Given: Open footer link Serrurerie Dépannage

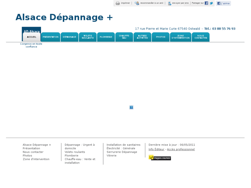Looking at the screenshot, I should 122,152.
